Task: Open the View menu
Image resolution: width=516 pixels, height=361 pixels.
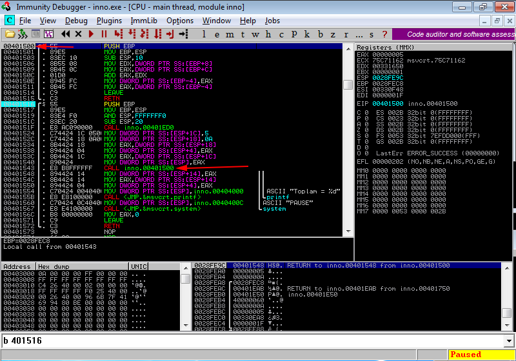Action: point(48,21)
